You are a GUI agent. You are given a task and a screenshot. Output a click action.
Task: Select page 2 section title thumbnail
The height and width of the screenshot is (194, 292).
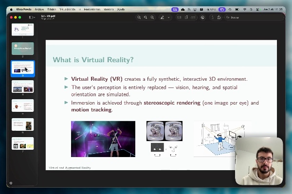coord(23,49)
